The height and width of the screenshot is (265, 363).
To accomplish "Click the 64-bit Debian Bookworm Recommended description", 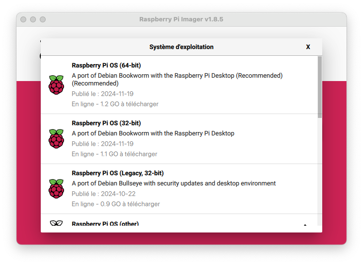I will click(x=177, y=80).
